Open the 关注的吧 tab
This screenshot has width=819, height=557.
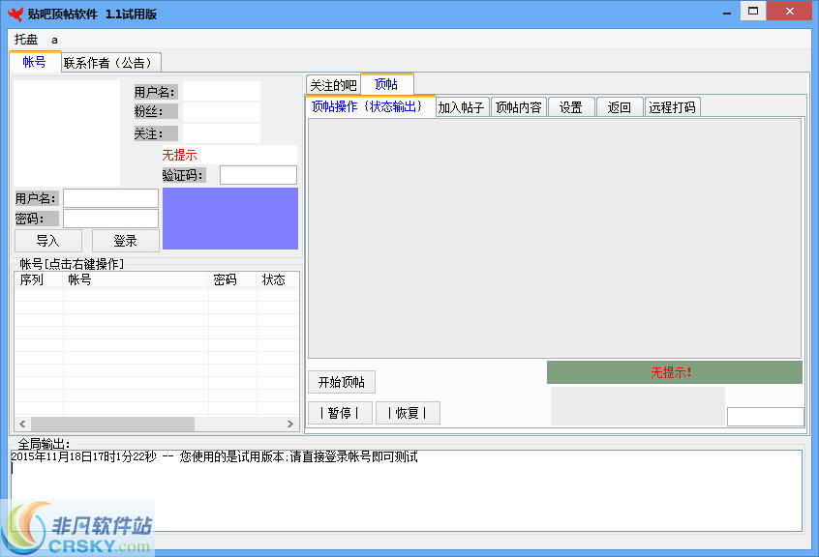pos(333,85)
